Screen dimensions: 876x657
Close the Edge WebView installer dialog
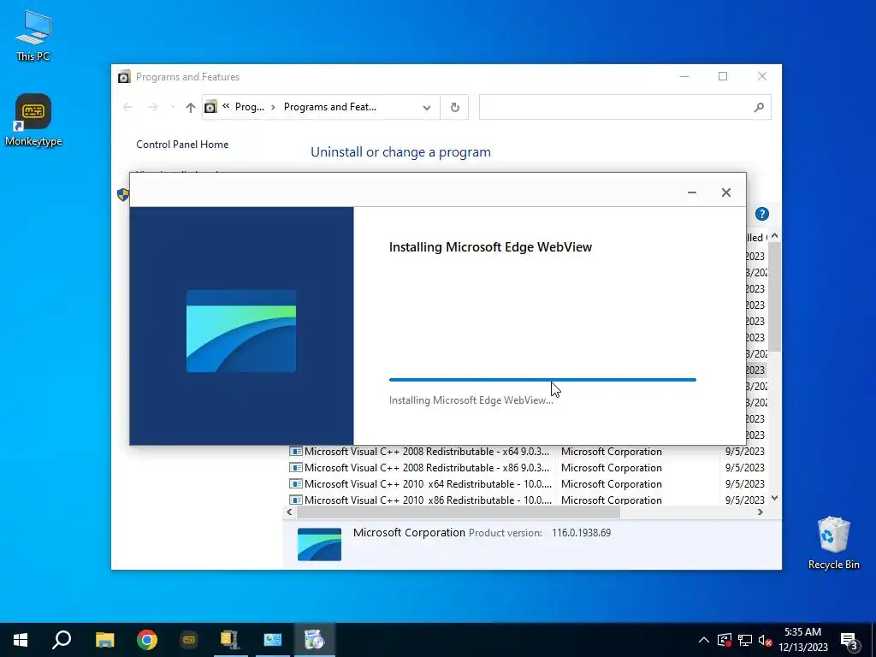[725, 192]
